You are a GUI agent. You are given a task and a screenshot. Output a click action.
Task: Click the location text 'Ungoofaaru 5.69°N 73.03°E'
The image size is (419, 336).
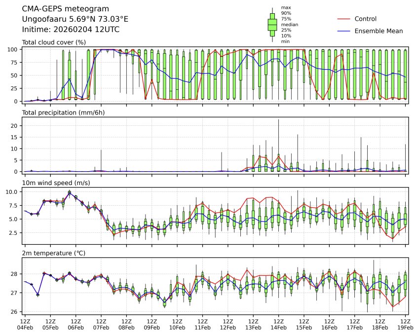point(75,19)
